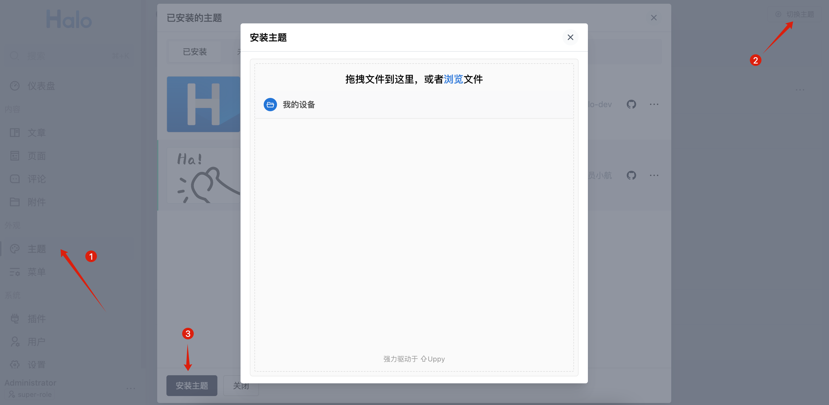Go to posts (文章) in sidebar
This screenshot has width=829, height=405.
point(36,133)
